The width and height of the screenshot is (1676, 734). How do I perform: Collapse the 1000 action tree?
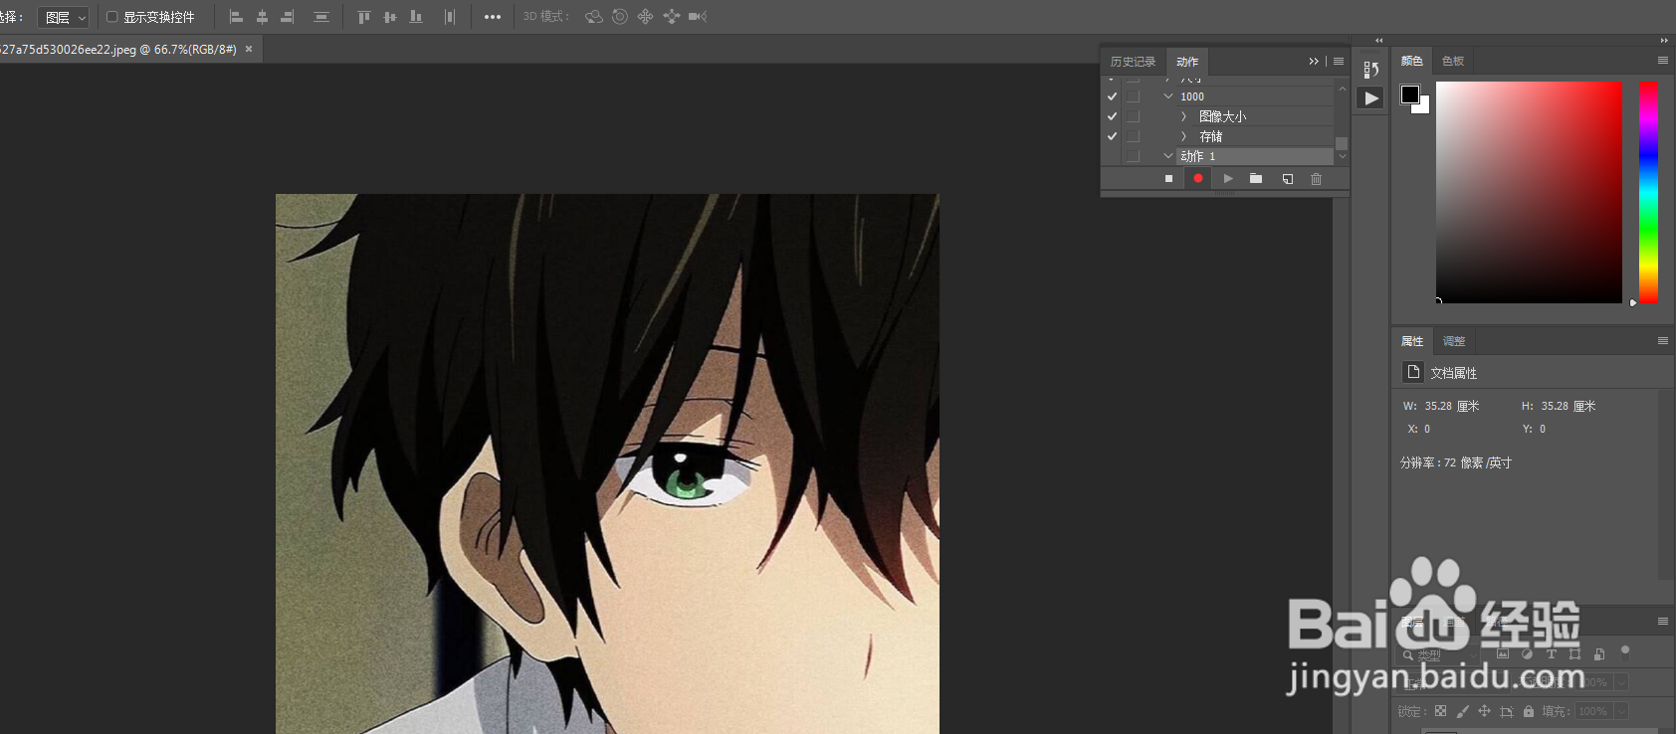click(x=1168, y=96)
